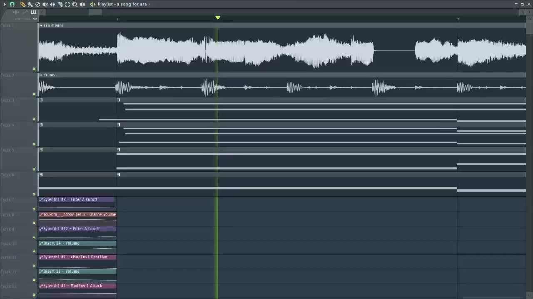This screenshot has width=533, height=299.
Task: Click the Track 10 header label
Action: 8,244
